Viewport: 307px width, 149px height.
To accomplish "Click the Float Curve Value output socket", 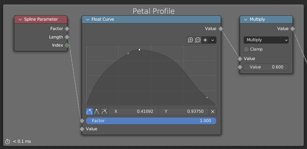I will click(x=221, y=29).
